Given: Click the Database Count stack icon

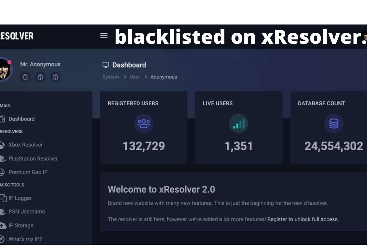Looking at the screenshot, I should click(334, 123).
